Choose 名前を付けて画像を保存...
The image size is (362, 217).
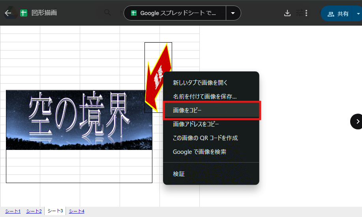click(211, 97)
